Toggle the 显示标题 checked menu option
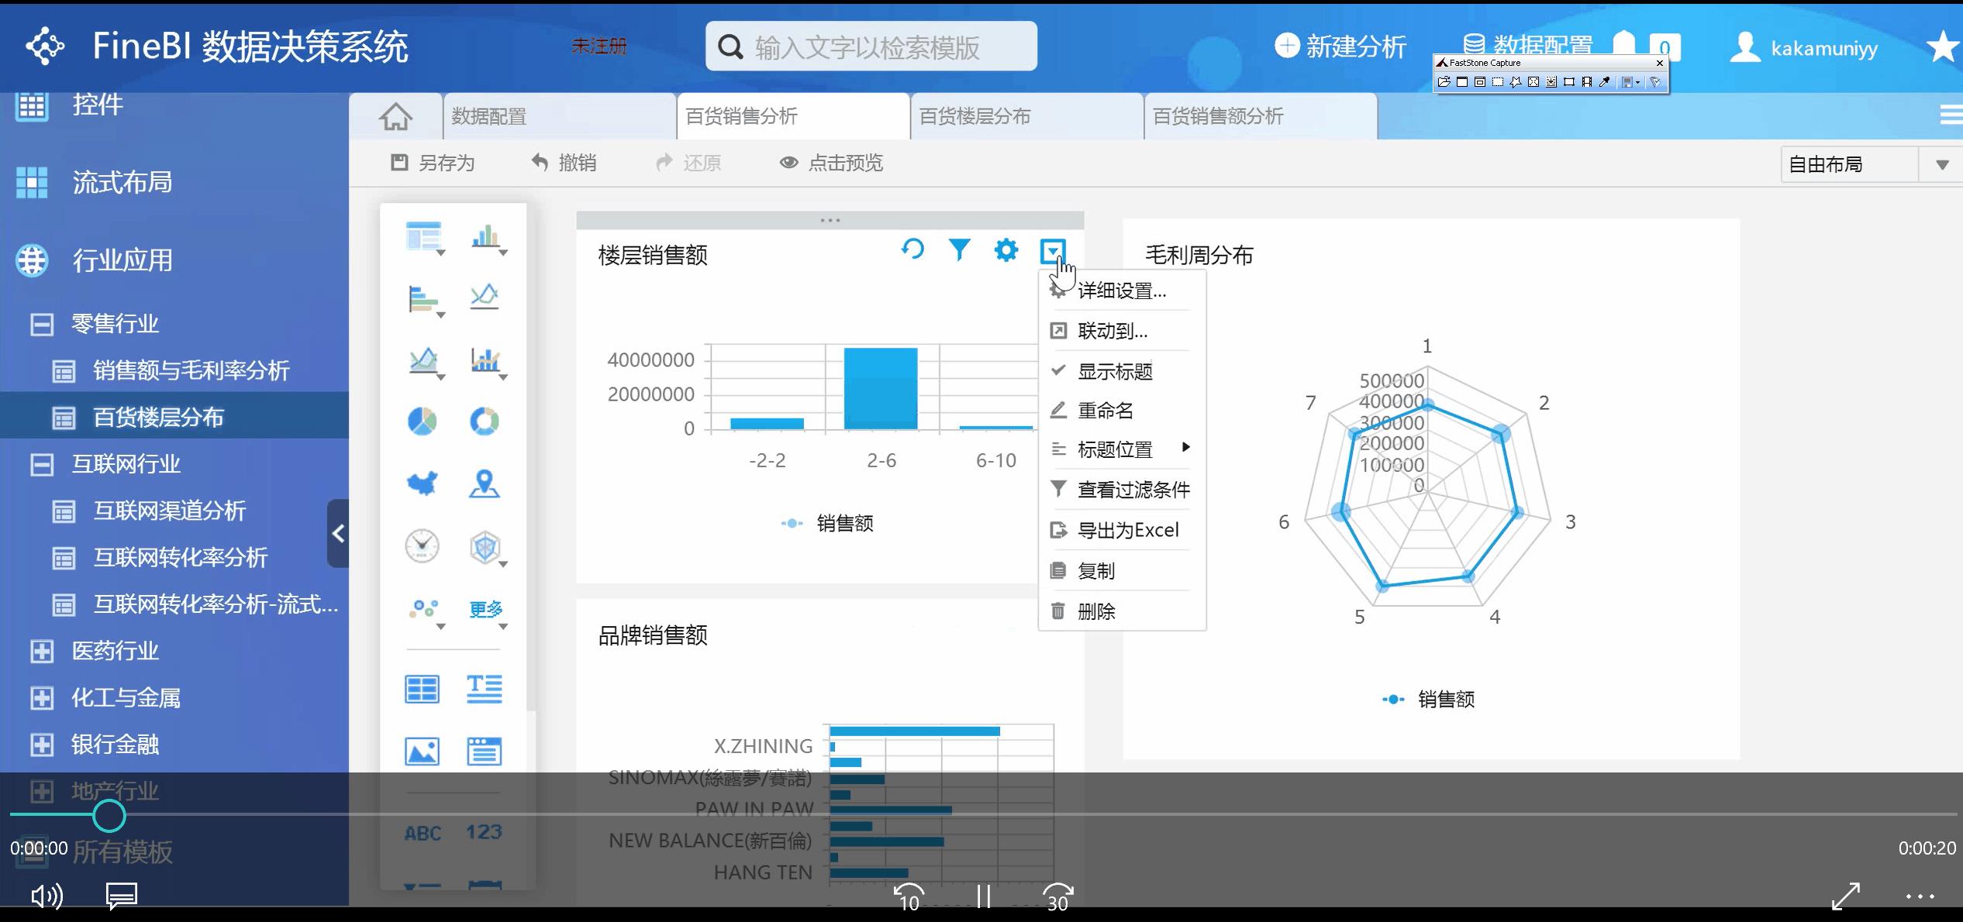 click(1115, 371)
